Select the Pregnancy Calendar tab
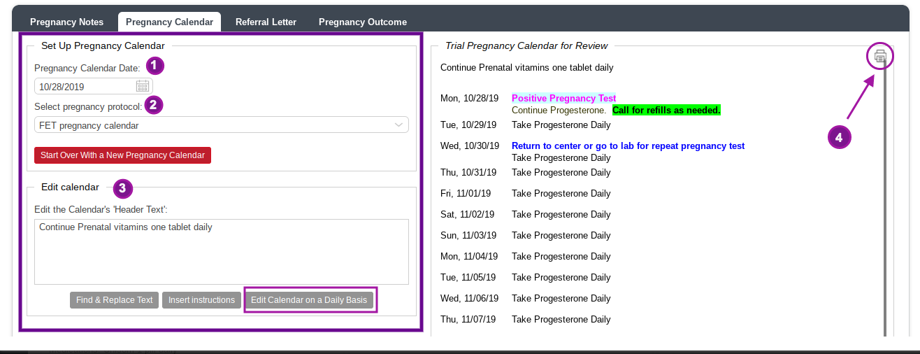Screen dimensions: 920x354 [x=169, y=22]
